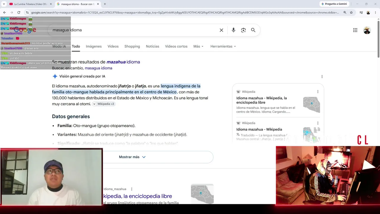Viewport: 380px width, 214px height.
Task: Switch to Videos results
Action: (x=113, y=46)
